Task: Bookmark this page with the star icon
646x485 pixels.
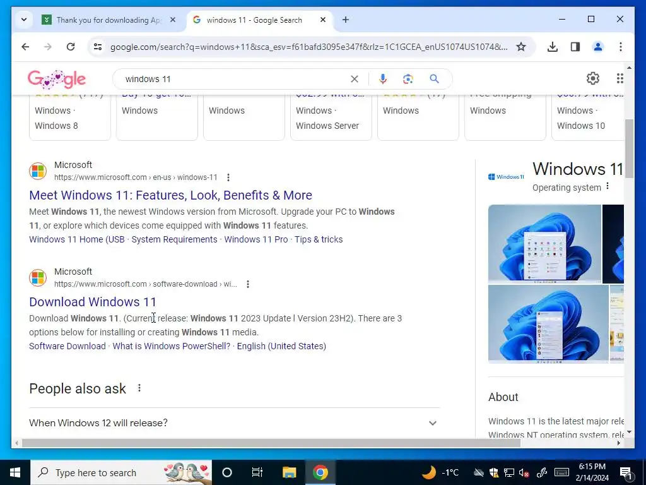Action: point(521,47)
